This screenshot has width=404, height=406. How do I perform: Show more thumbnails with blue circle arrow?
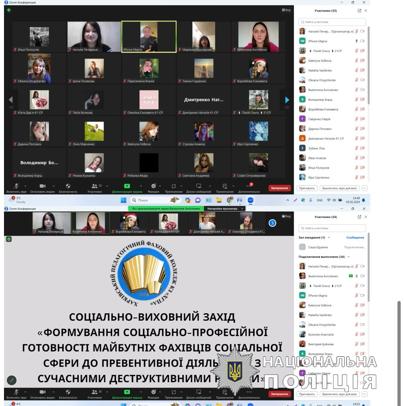pyautogui.click(x=272, y=223)
